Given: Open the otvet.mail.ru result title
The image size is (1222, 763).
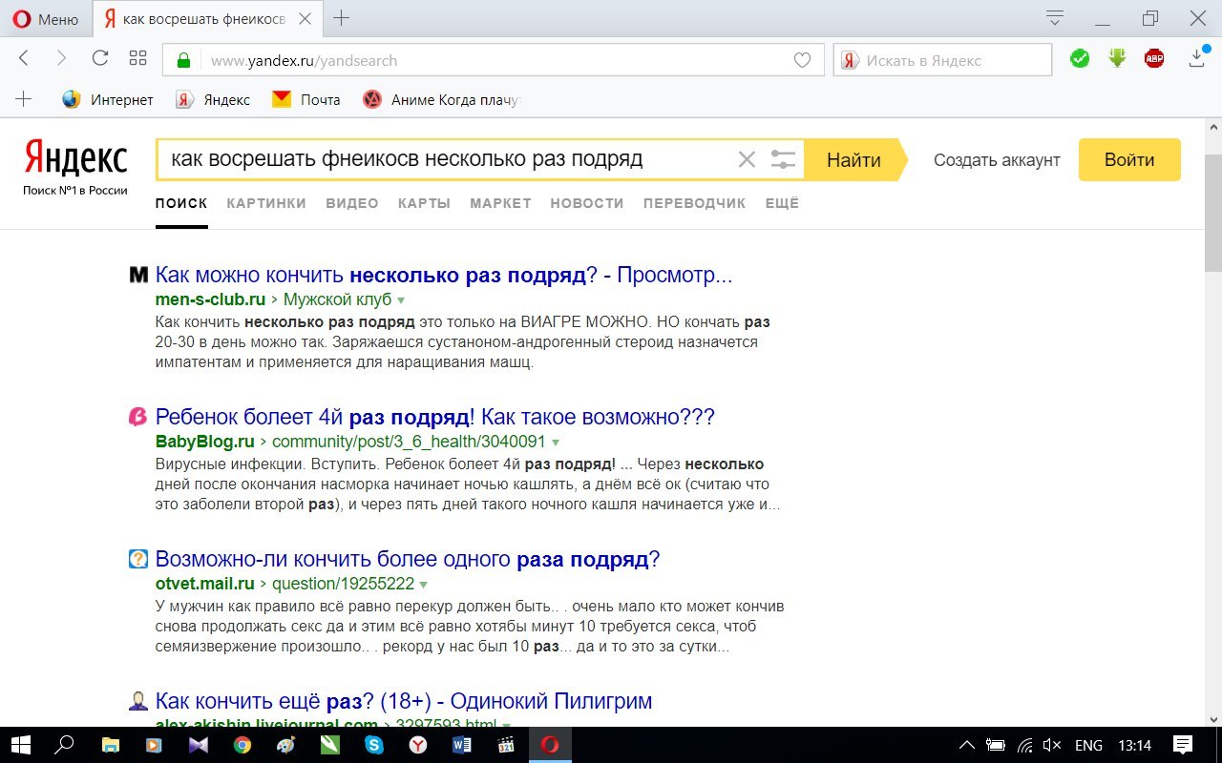Looking at the screenshot, I should [408, 559].
